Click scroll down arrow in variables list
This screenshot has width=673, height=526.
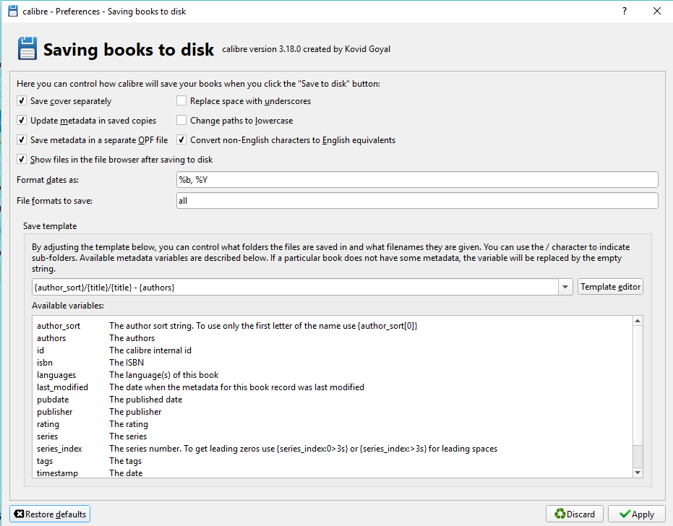click(638, 472)
